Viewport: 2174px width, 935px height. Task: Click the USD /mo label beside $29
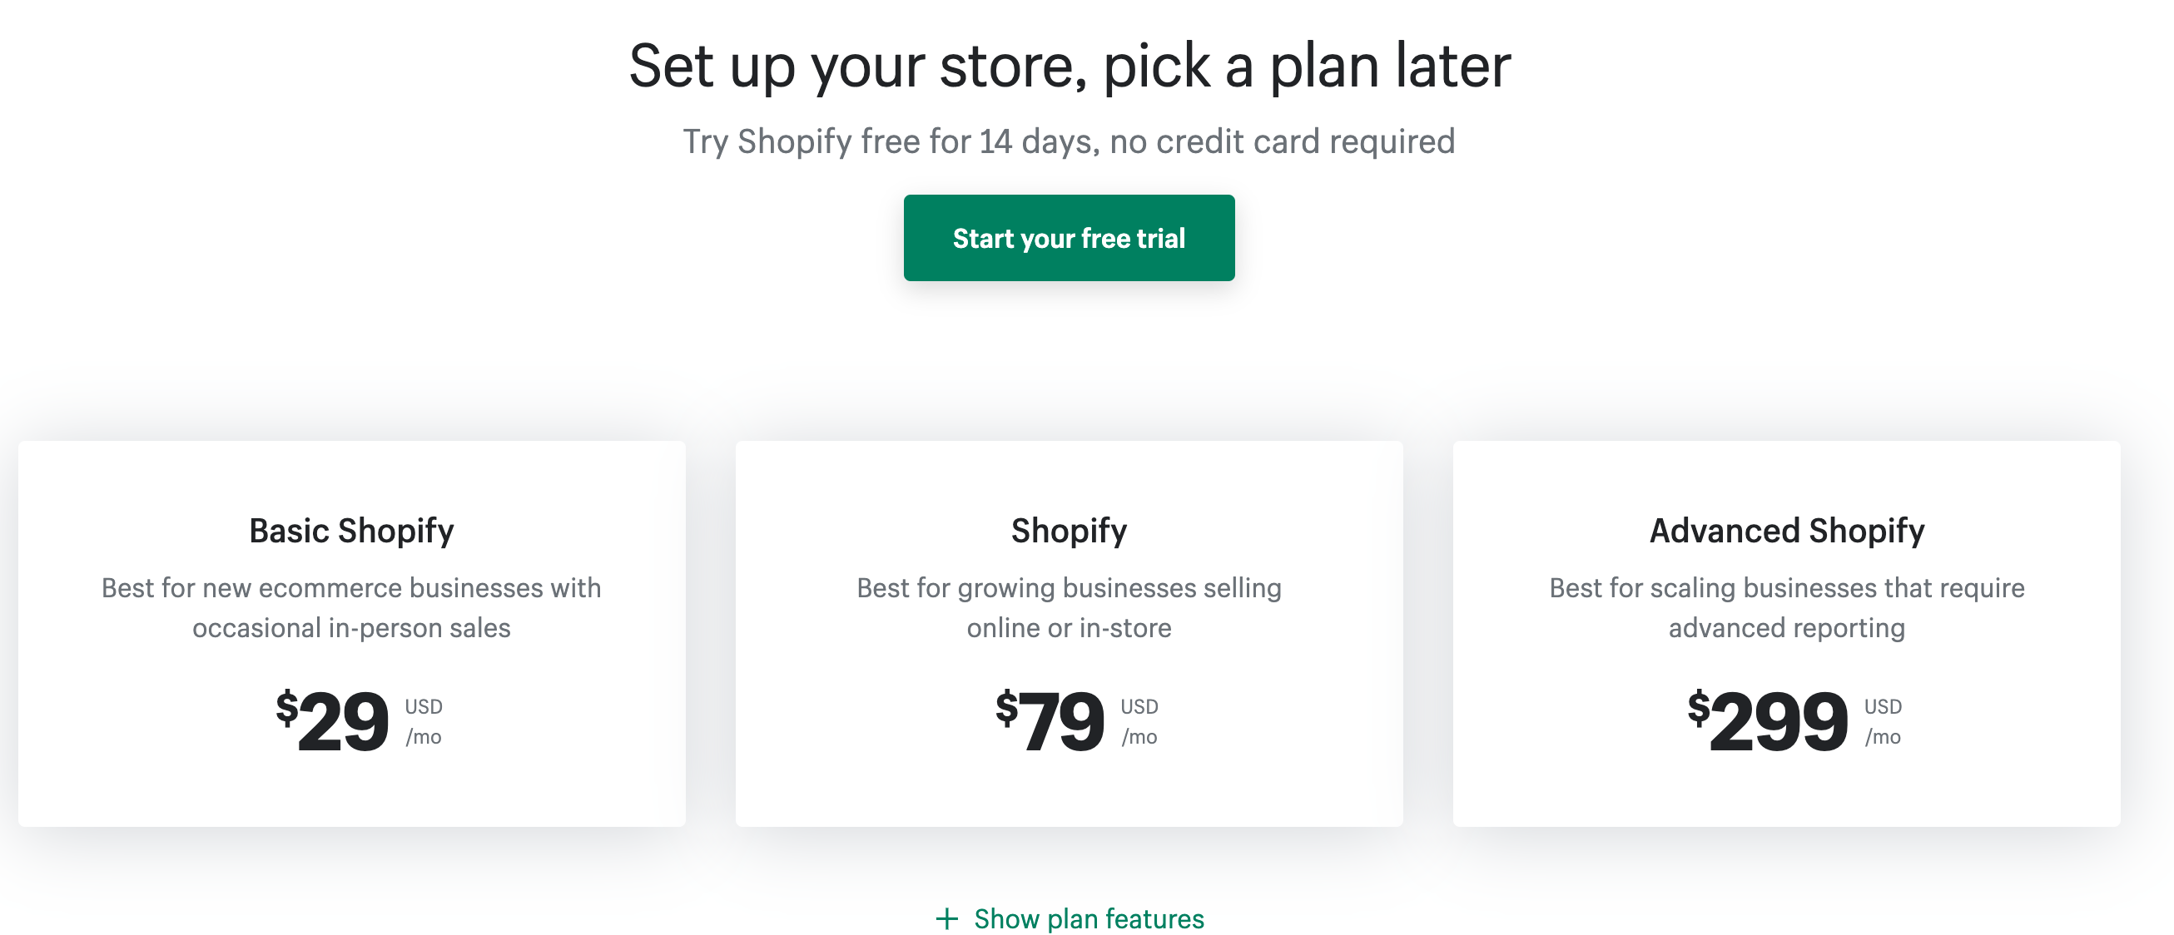pyautogui.click(x=424, y=722)
